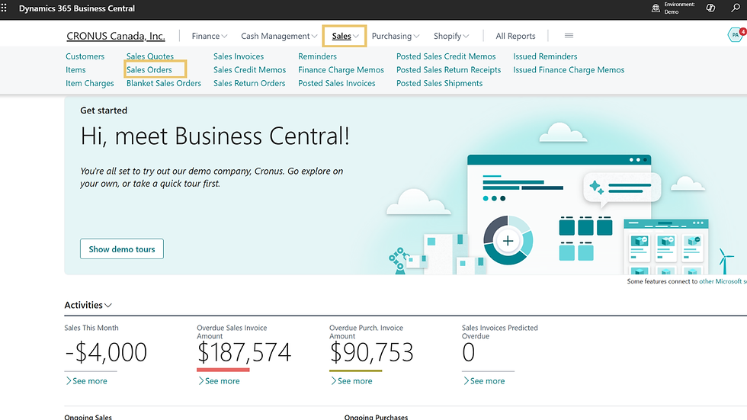Image resolution: width=747 pixels, height=420 pixels.
Task: Expand the Finance menu
Action: [x=209, y=36]
